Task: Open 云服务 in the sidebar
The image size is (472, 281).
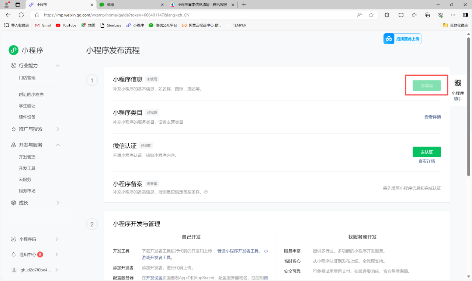Action: pos(25,180)
